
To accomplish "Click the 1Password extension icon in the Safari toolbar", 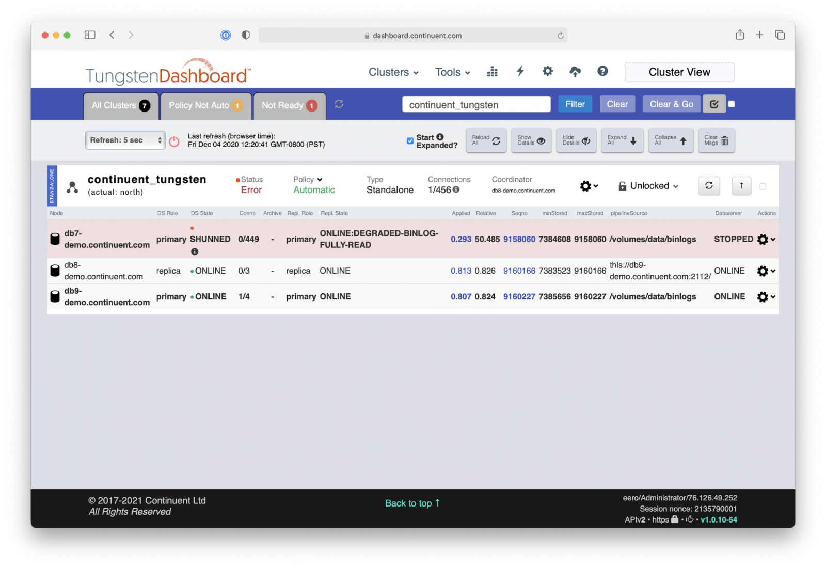I will (x=226, y=35).
